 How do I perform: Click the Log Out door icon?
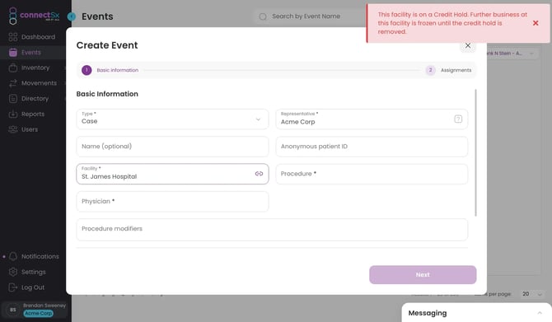(13, 287)
